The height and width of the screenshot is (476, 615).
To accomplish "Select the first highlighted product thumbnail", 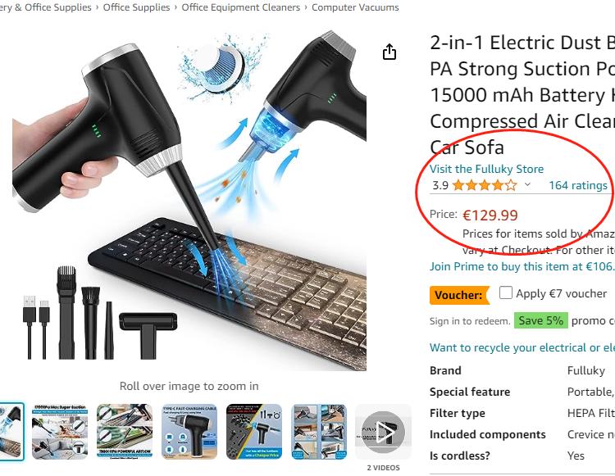I will point(11,432).
